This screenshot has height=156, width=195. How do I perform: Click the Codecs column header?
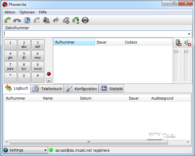148,42
